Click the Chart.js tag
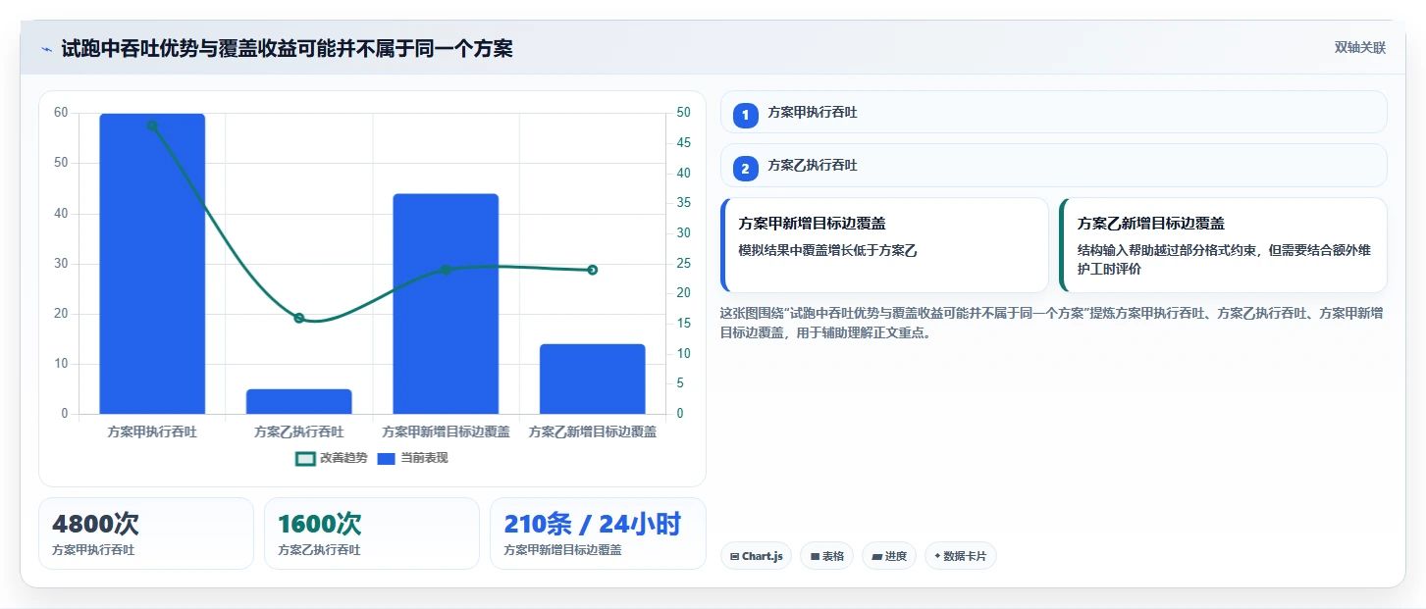1426x609 pixels. pos(756,556)
